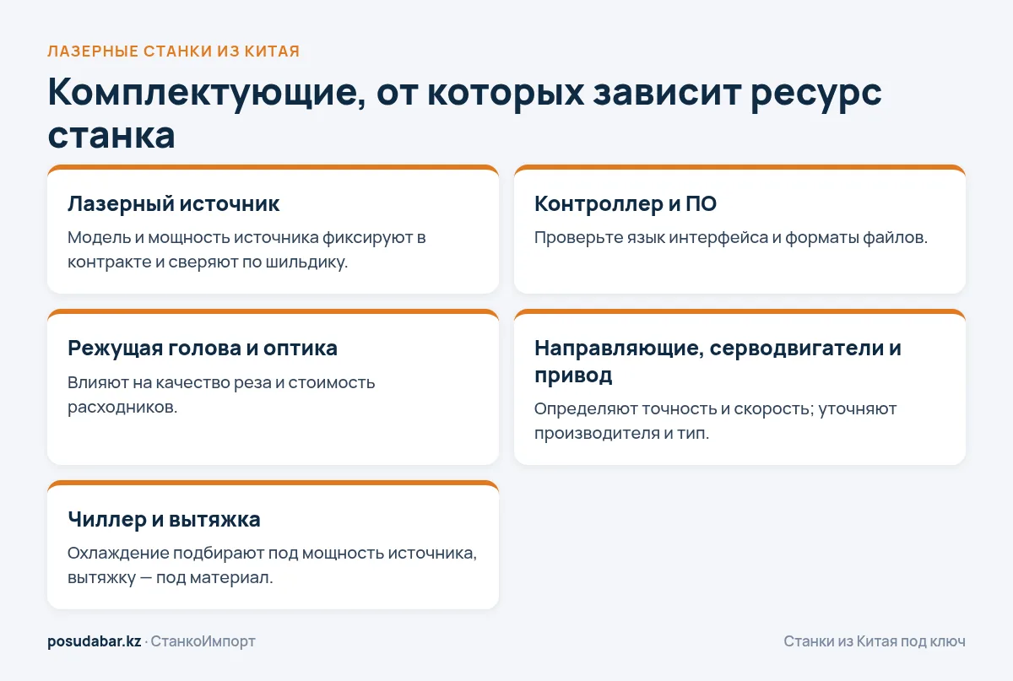Viewport: 1013px width, 681px height.
Task: Open the posudabar.kz site link
Action: pyautogui.click(x=94, y=641)
